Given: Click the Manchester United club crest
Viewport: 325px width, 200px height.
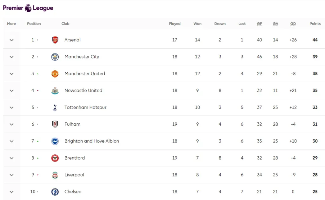Looking at the screenshot, I should [x=55, y=74].
